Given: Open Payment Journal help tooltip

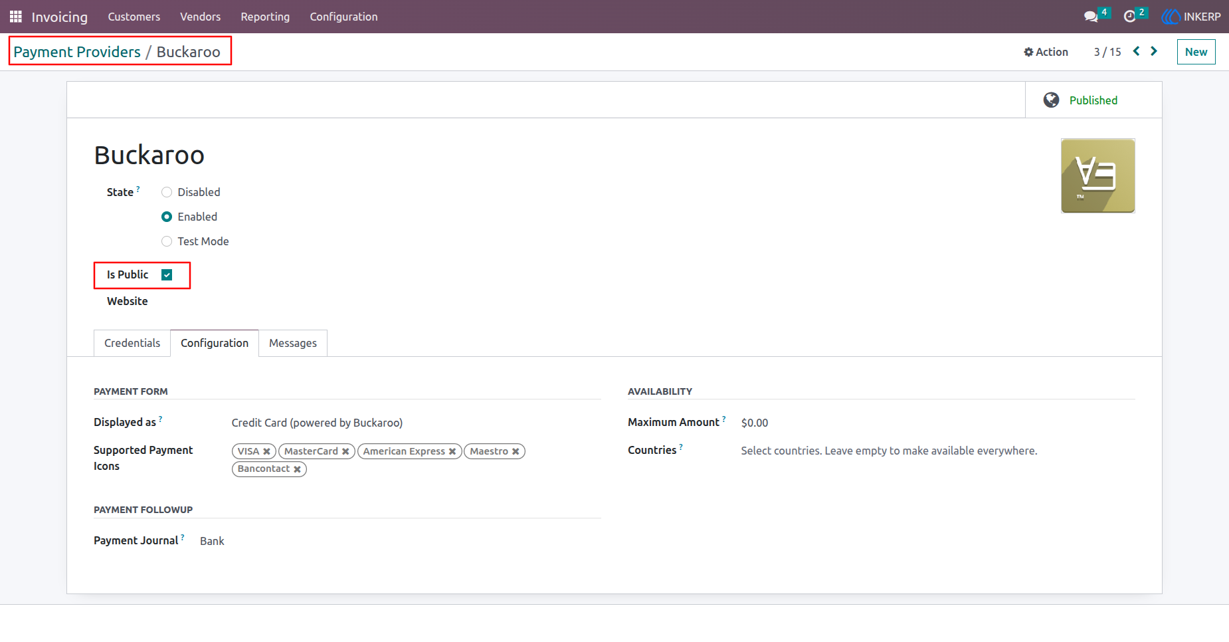Looking at the screenshot, I should [183, 537].
